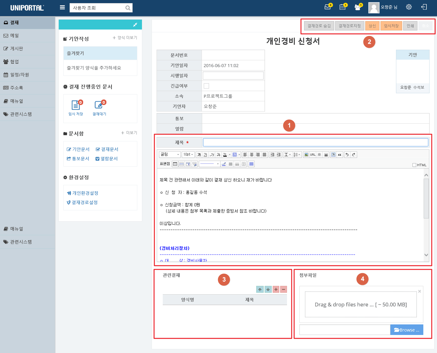Click editor vertical scrollbar down arrow

coord(426,255)
